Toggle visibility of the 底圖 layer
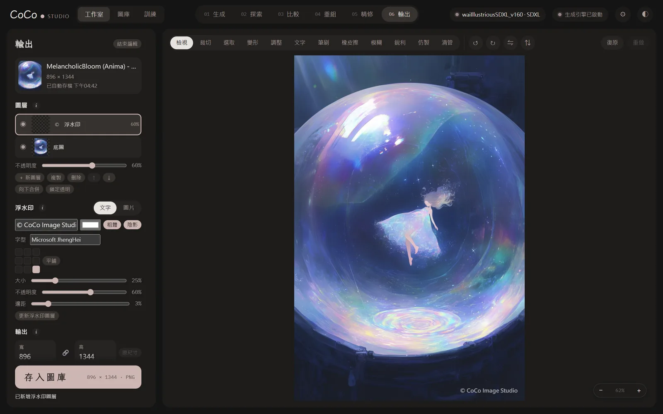The image size is (663, 414). (23, 147)
